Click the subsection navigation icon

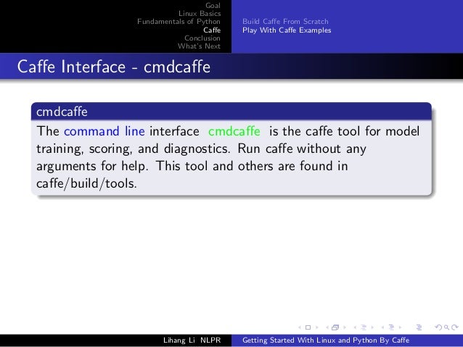click(364, 327)
